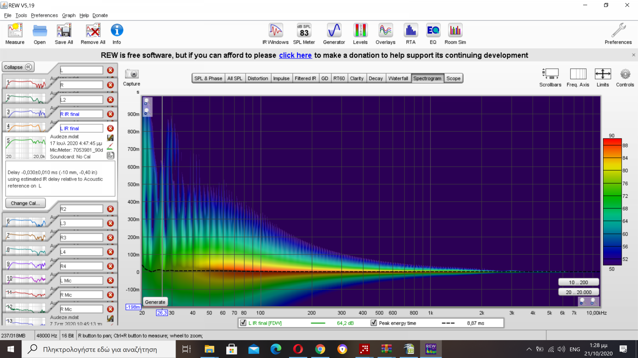Select the 20 .. 20.000 frequency range button

(578, 292)
